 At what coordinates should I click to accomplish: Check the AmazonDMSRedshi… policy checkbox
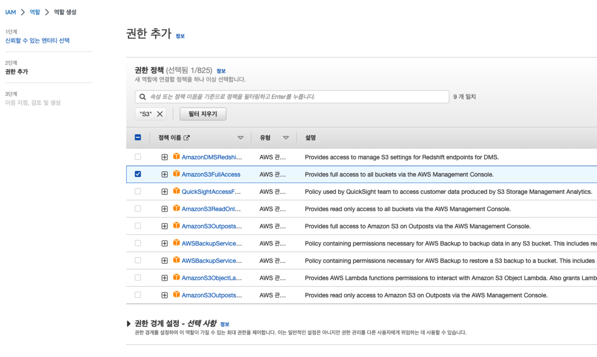pos(138,157)
